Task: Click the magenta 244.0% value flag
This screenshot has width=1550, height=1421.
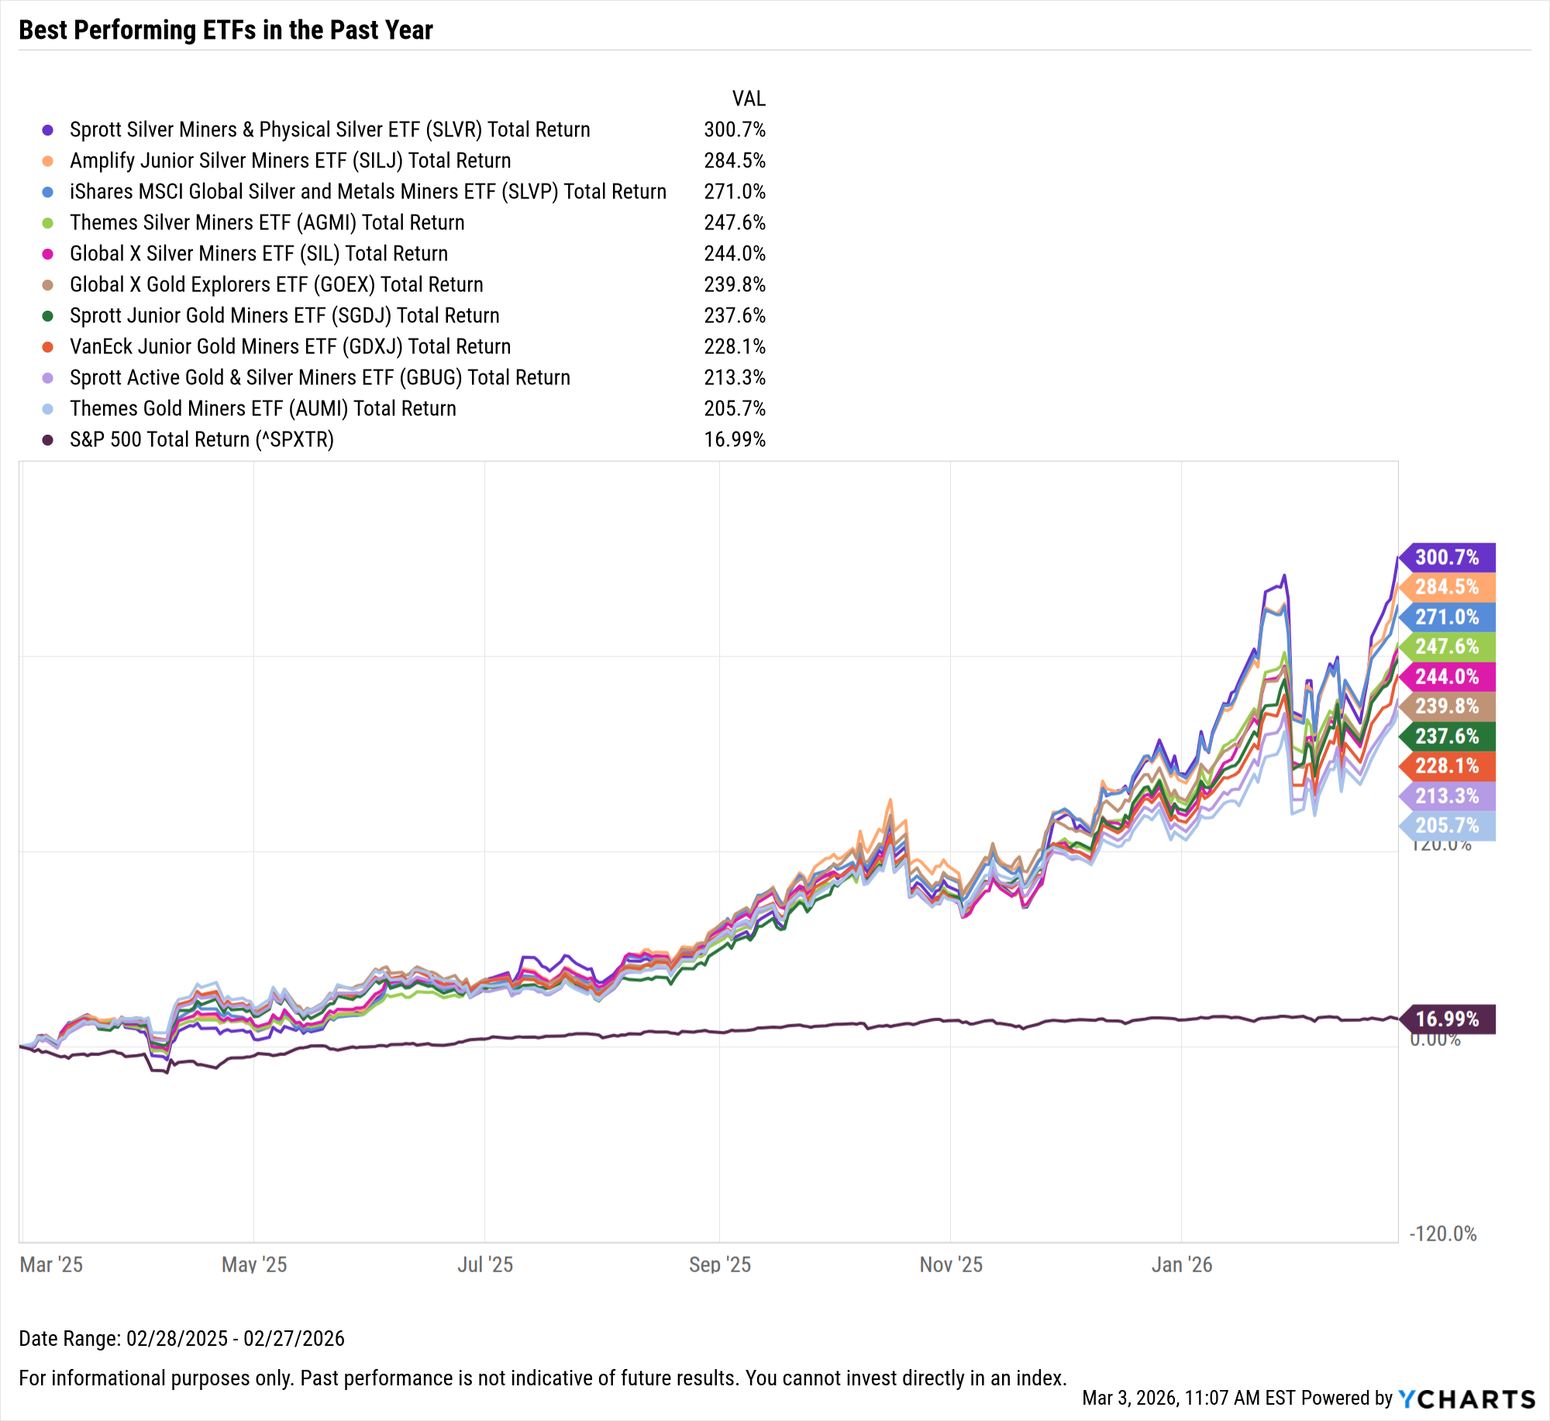Action: 1446,676
